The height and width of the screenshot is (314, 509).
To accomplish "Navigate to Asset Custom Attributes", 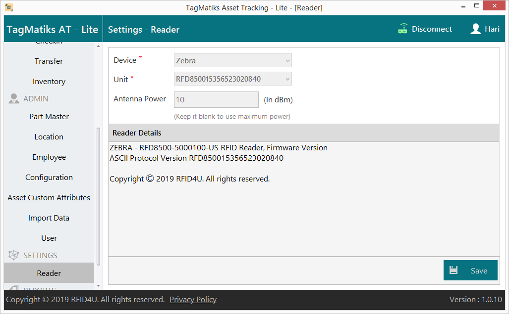I will 49,198.
